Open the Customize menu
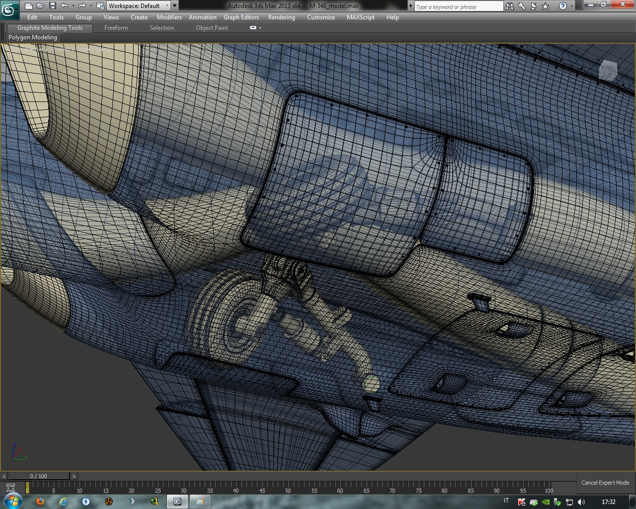Image resolution: width=636 pixels, height=509 pixels. (321, 17)
